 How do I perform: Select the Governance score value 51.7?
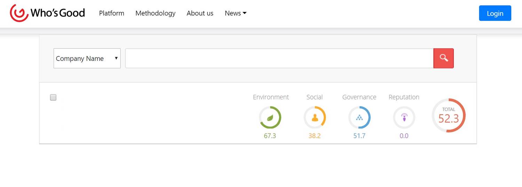[x=359, y=136]
